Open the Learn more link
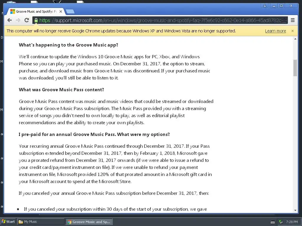The width and height of the screenshot is (302, 226). coord(275,31)
